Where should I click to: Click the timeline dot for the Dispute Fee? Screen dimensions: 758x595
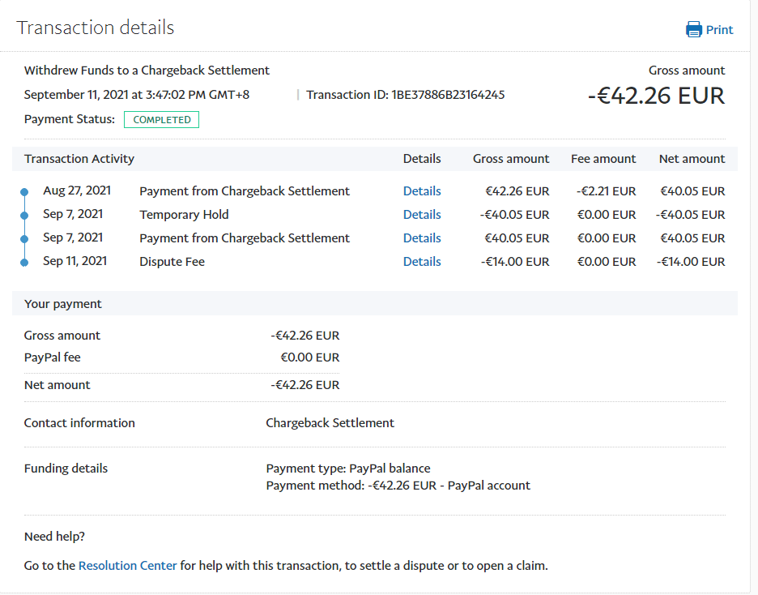pyautogui.click(x=24, y=262)
